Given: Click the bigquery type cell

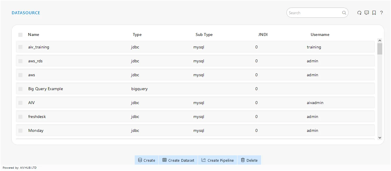Looking at the screenshot, I should click(139, 89).
